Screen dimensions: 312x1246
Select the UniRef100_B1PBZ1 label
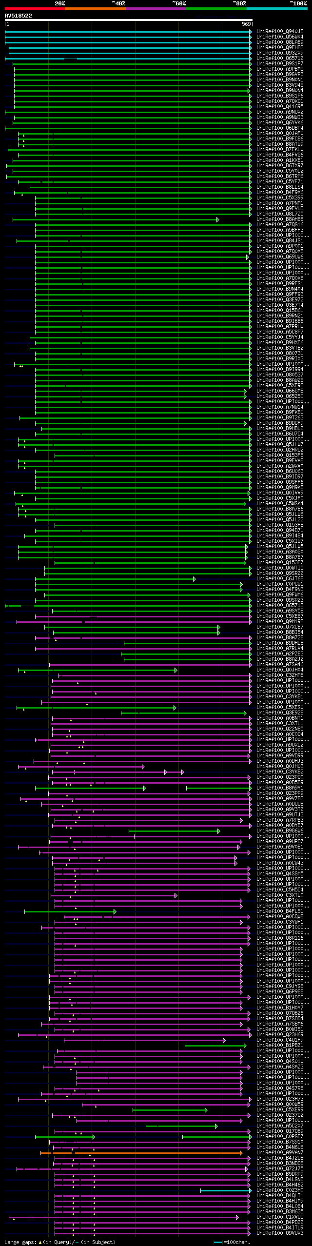pos(280,1046)
